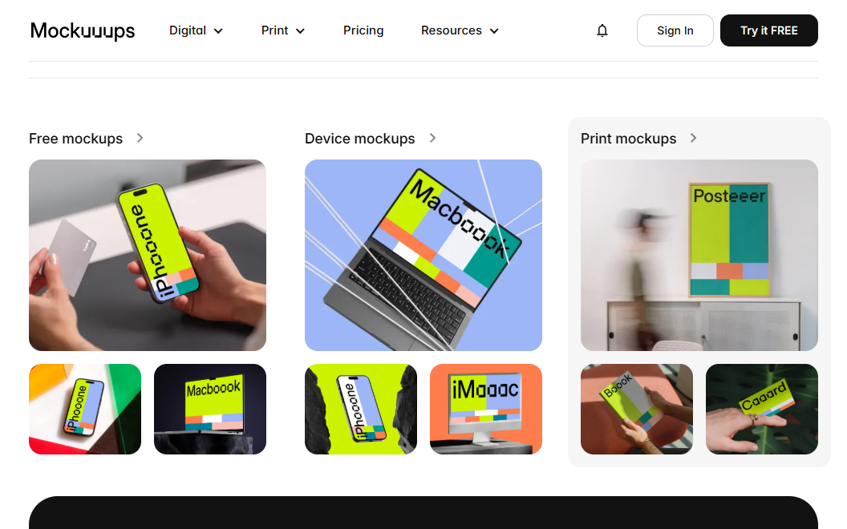Open the Mockuuups logo home link
The width and height of the screenshot is (847, 529).
click(x=83, y=30)
